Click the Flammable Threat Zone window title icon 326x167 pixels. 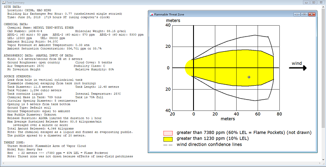[x=152, y=14]
